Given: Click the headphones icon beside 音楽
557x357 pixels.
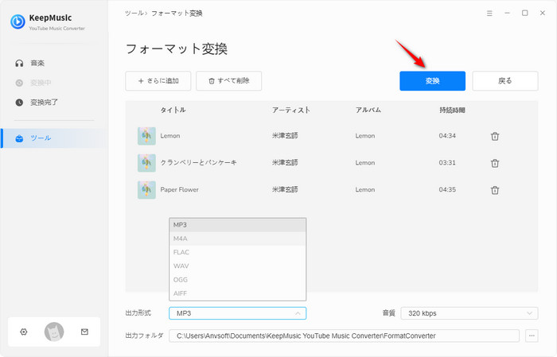Looking at the screenshot, I should click(x=19, y=63).
